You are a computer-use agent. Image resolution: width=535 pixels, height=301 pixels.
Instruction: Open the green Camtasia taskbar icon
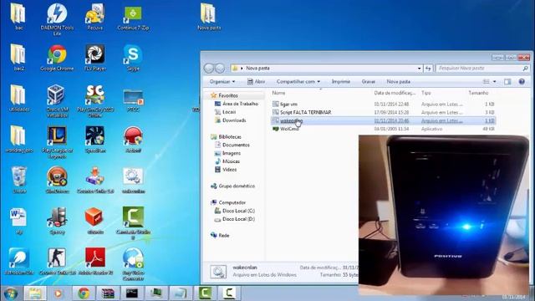[x=205, y=293]
